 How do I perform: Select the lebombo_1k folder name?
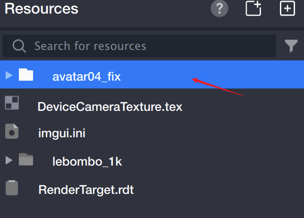(87, 162)
